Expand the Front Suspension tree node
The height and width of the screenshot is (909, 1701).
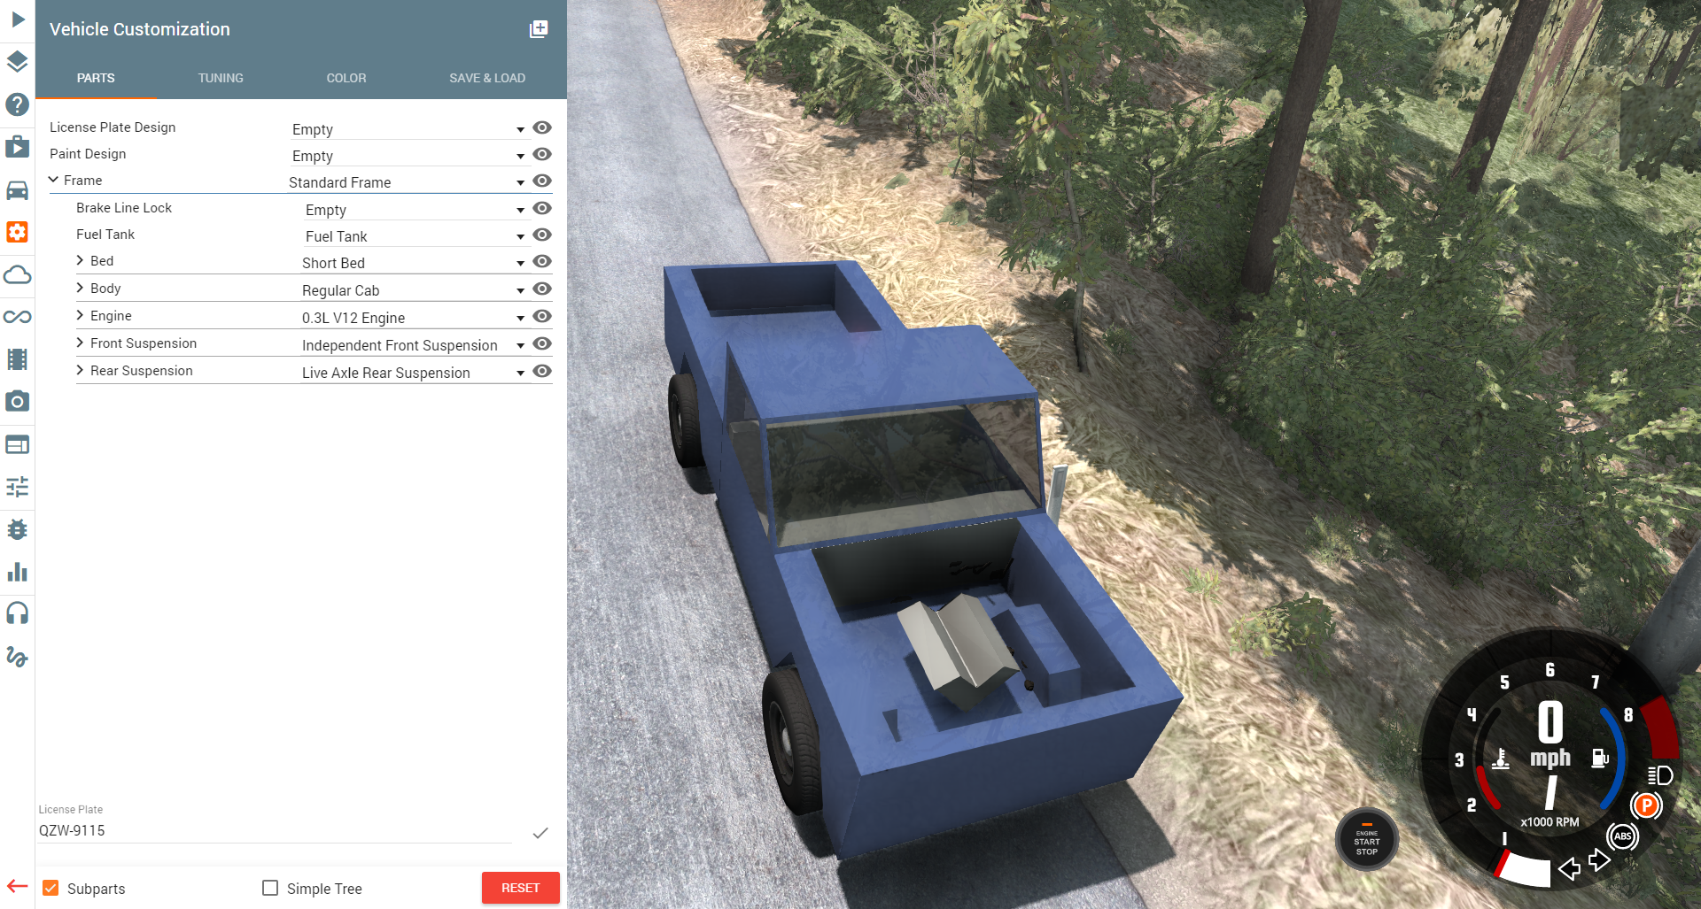coord(80,343)
